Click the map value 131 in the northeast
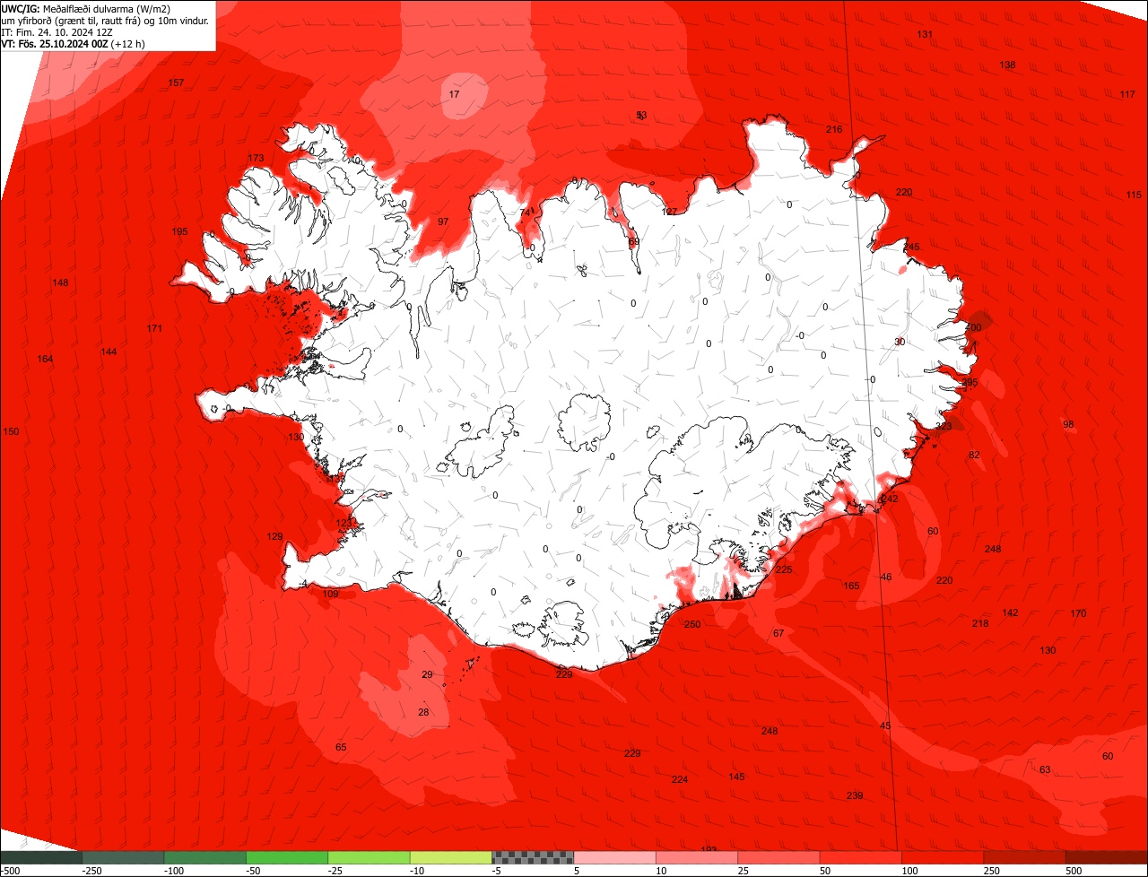 tap(925, 34)
